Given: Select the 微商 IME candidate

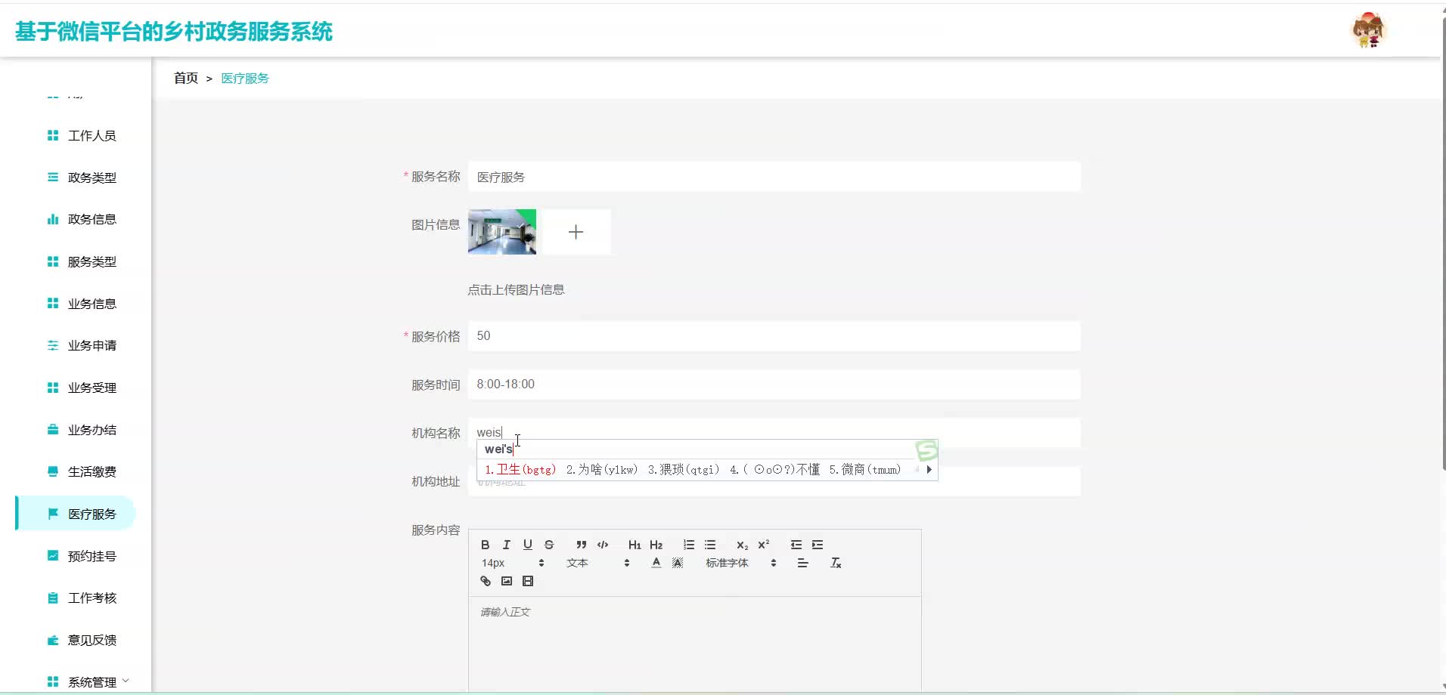Looking at the screenshot, I should point(864,469).
